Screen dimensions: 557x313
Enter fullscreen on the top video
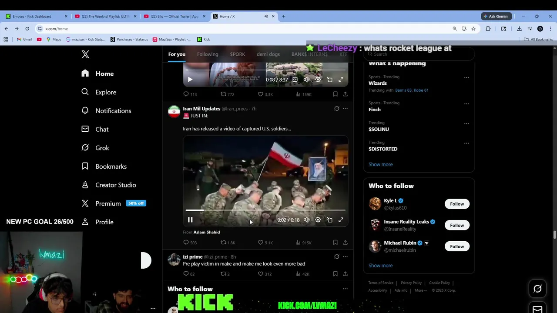tap(341, 80)
